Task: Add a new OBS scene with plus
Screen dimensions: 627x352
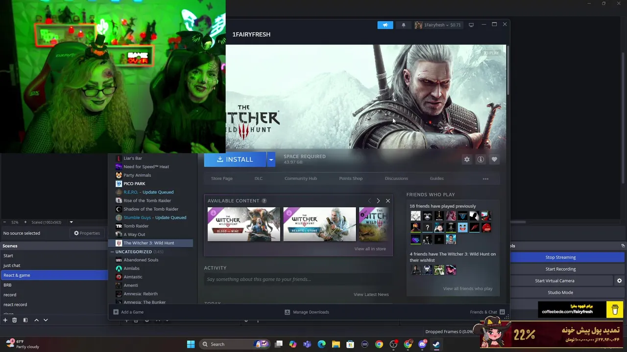Action: [x=5, y=320]
